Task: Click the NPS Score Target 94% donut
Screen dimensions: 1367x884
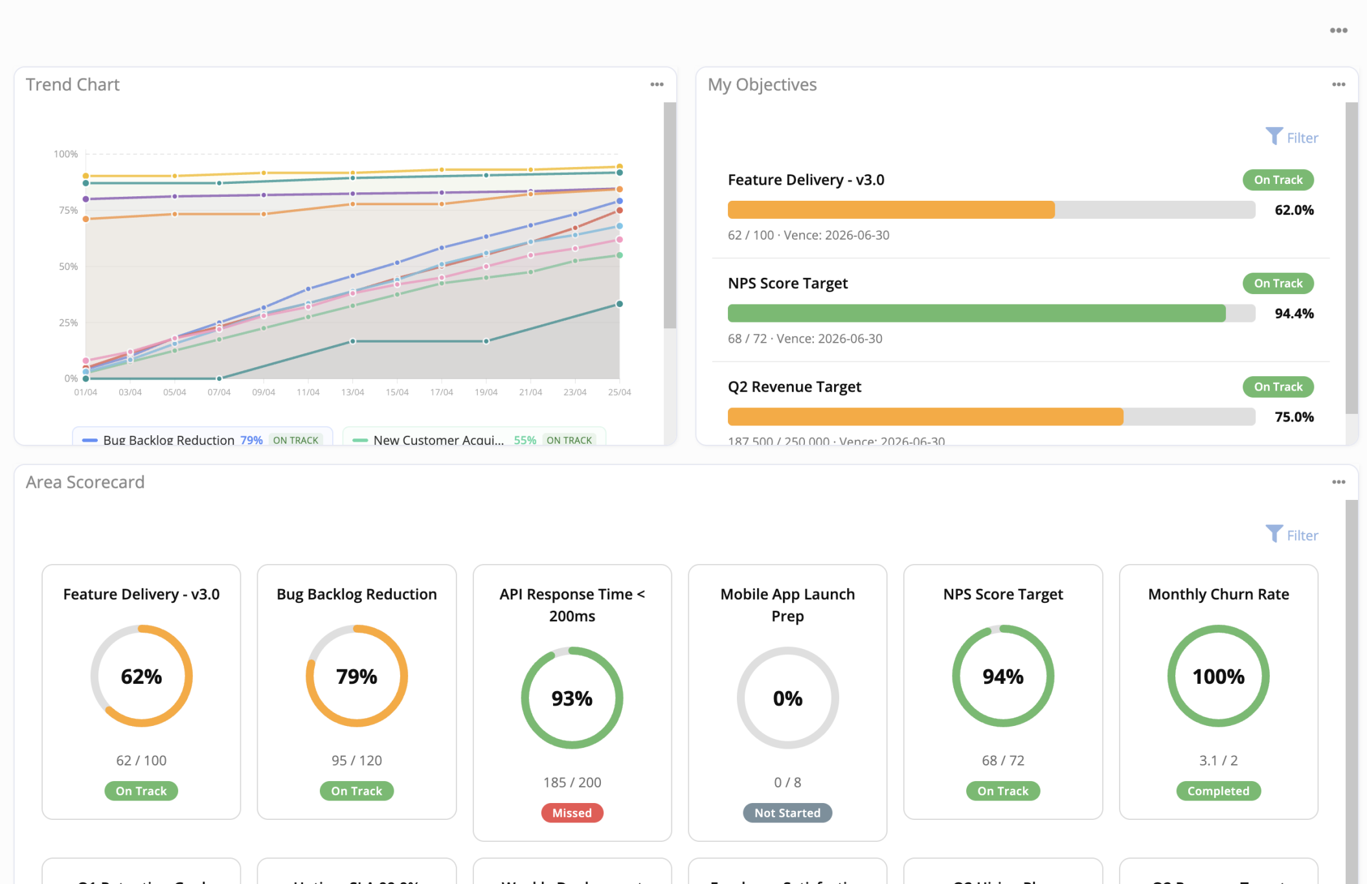Action: click(1002, 676)
